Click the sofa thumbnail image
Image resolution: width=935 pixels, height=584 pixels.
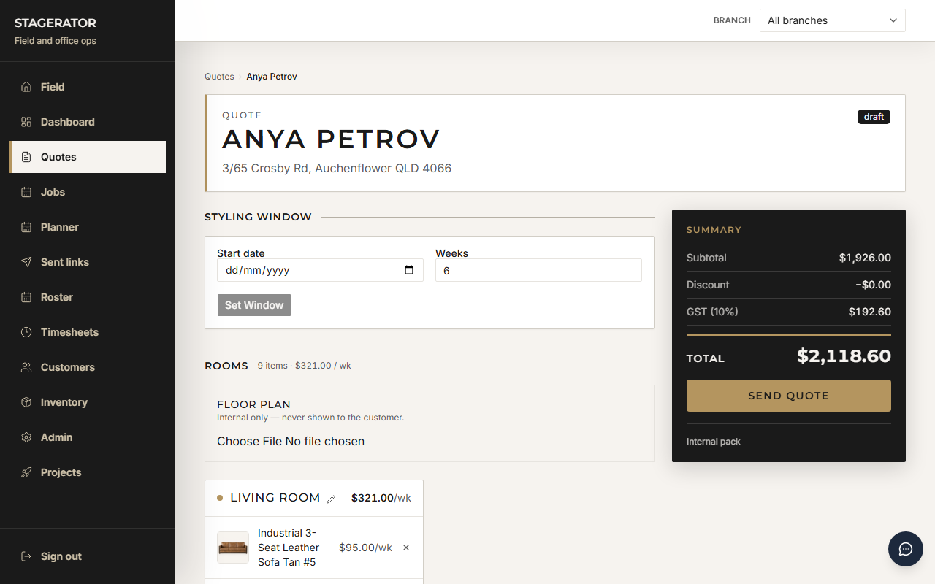point(233,547)
